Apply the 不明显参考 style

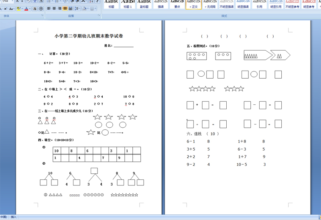(293, 4)
